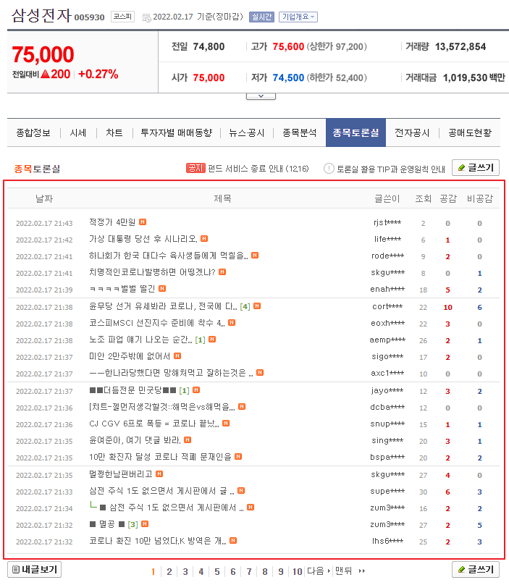Viewport: 509px width, 585px height.
Task: Jump to last page via 맨뒤
Action: [350, 571]
